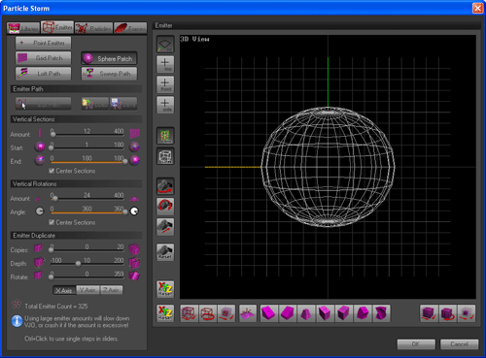Switch to the side view
Viewport: 486px width, 358px height.
[x=165, y=105]
